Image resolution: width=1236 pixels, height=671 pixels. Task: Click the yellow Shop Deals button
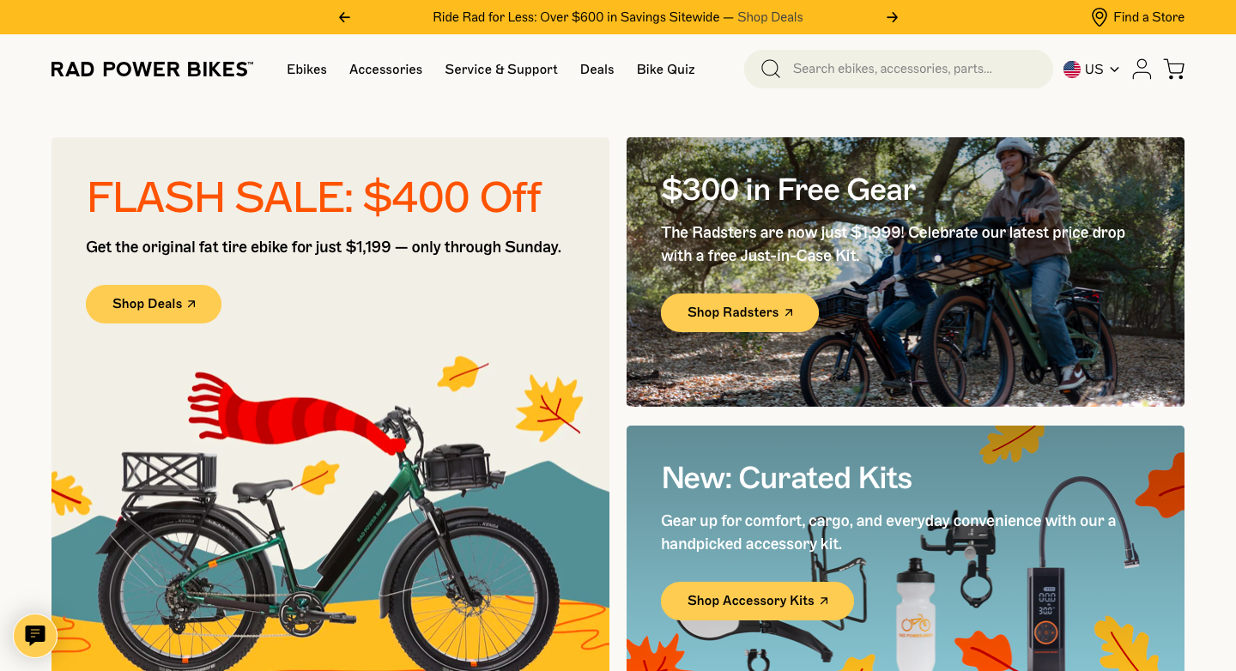pos(154,304)
